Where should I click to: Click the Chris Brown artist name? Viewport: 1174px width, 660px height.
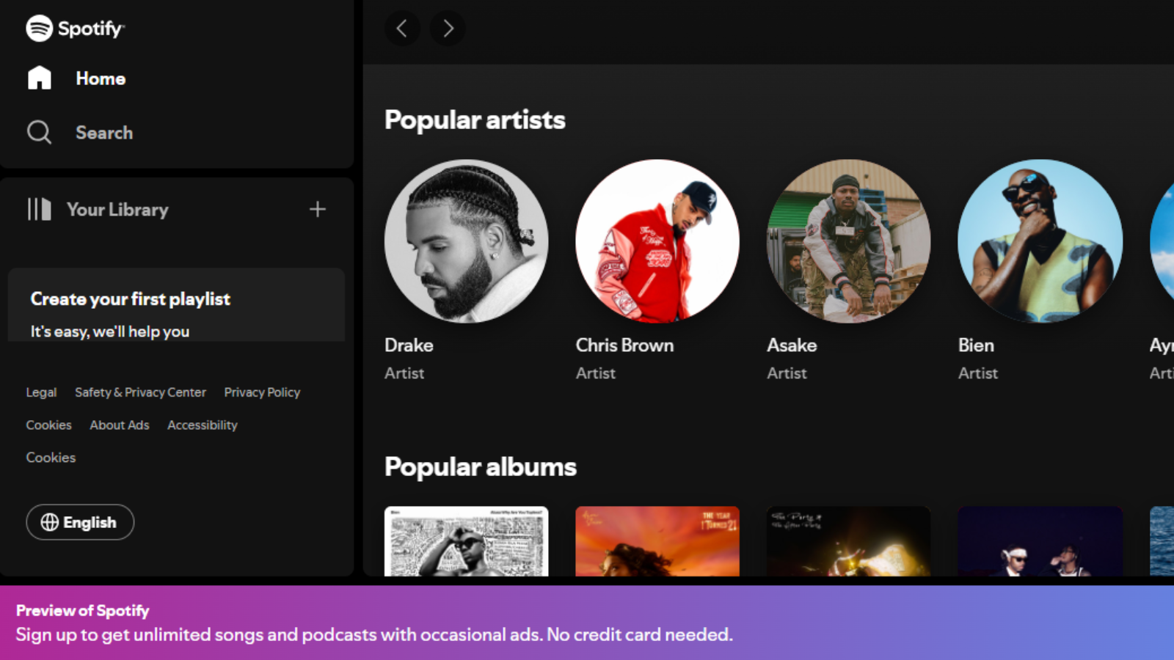click(x=624, y=345)
